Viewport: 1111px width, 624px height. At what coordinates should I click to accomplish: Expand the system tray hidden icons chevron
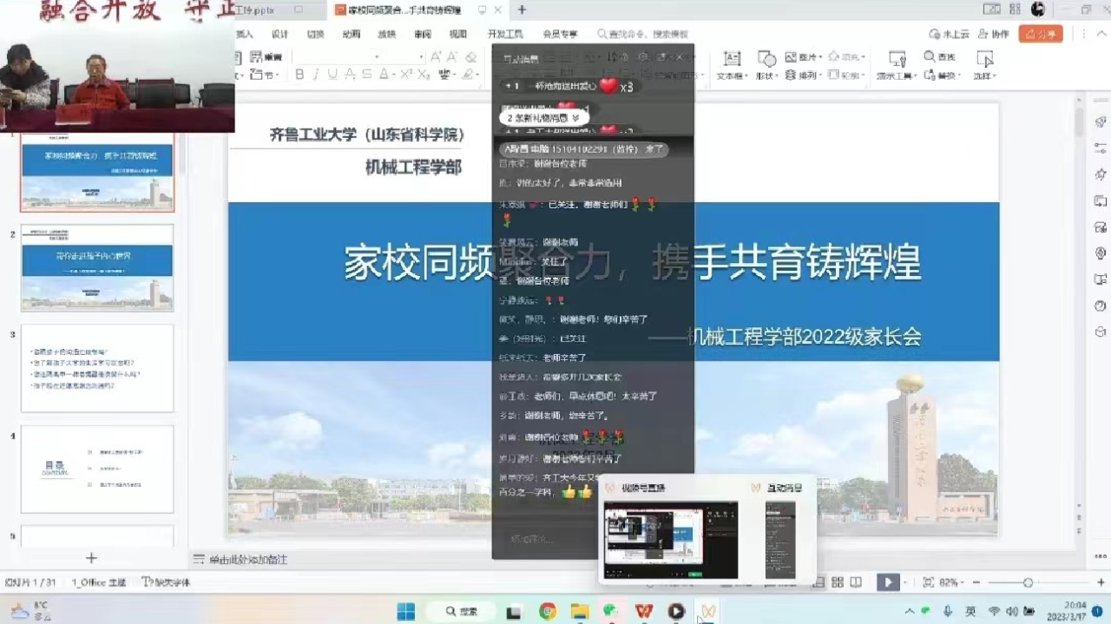tap(911, 611)
